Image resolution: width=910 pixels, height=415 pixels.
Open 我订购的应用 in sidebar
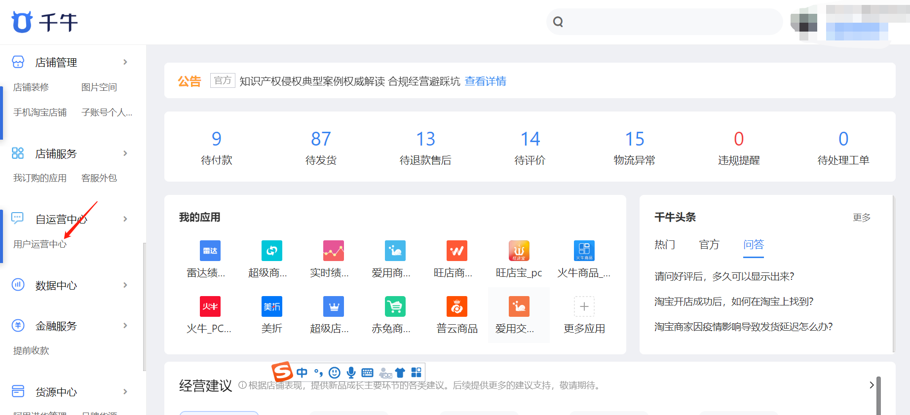pyautogui.click(x=40, y=178)
